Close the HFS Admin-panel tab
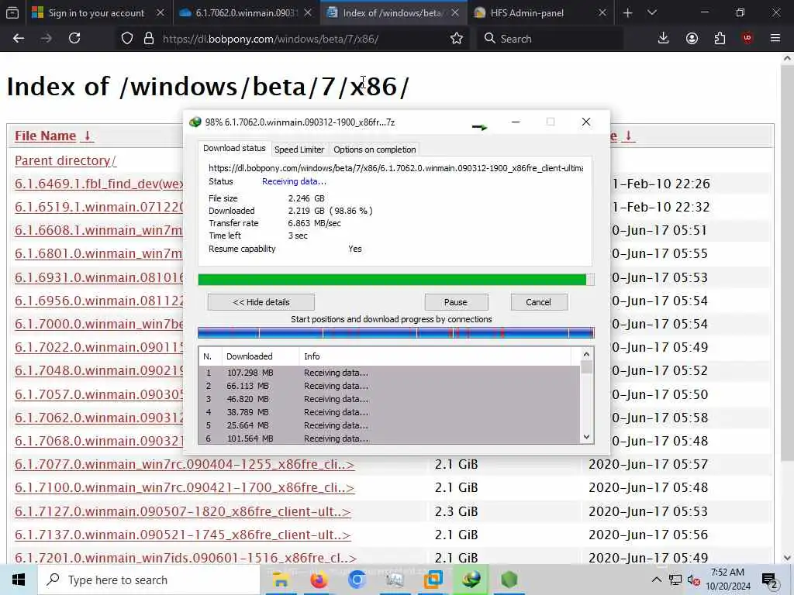The image size is (794, 595). [x=602, y=12]
